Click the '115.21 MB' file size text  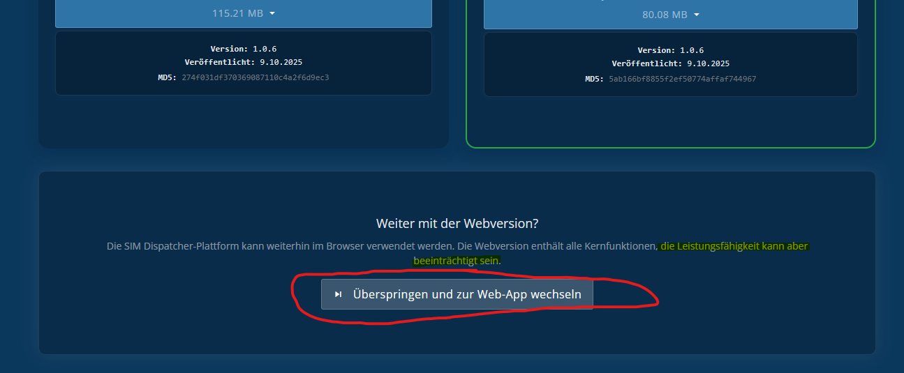point(237,13)
